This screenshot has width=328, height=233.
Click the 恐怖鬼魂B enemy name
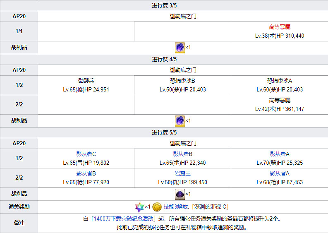click(x=183, y=81)
